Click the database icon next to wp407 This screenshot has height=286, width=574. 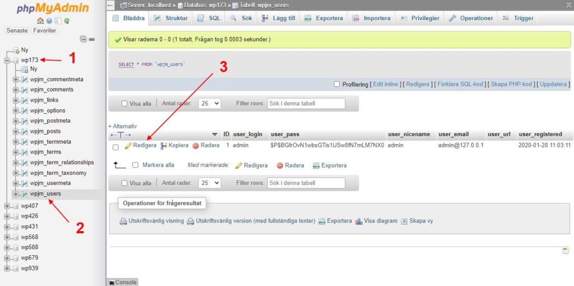[16, 206]
